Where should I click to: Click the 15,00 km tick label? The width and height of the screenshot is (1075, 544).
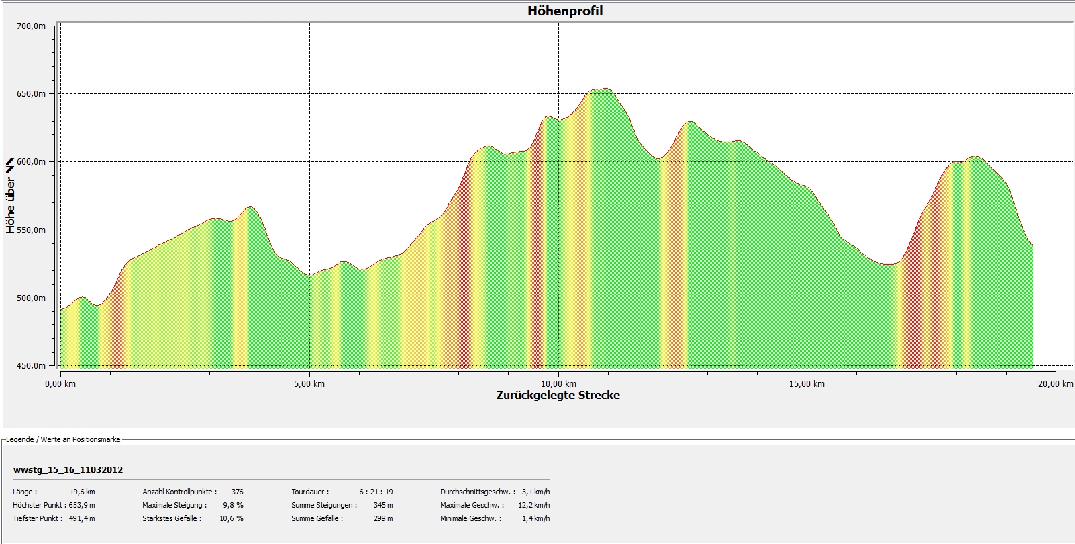[807, 383]
